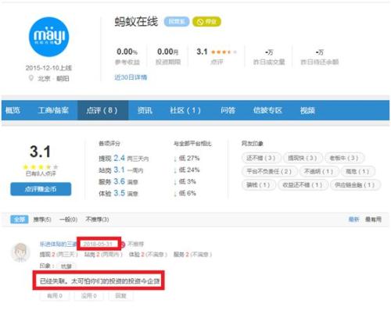Filter reviews by 全部
391x318 pixels.
(20, 220)
